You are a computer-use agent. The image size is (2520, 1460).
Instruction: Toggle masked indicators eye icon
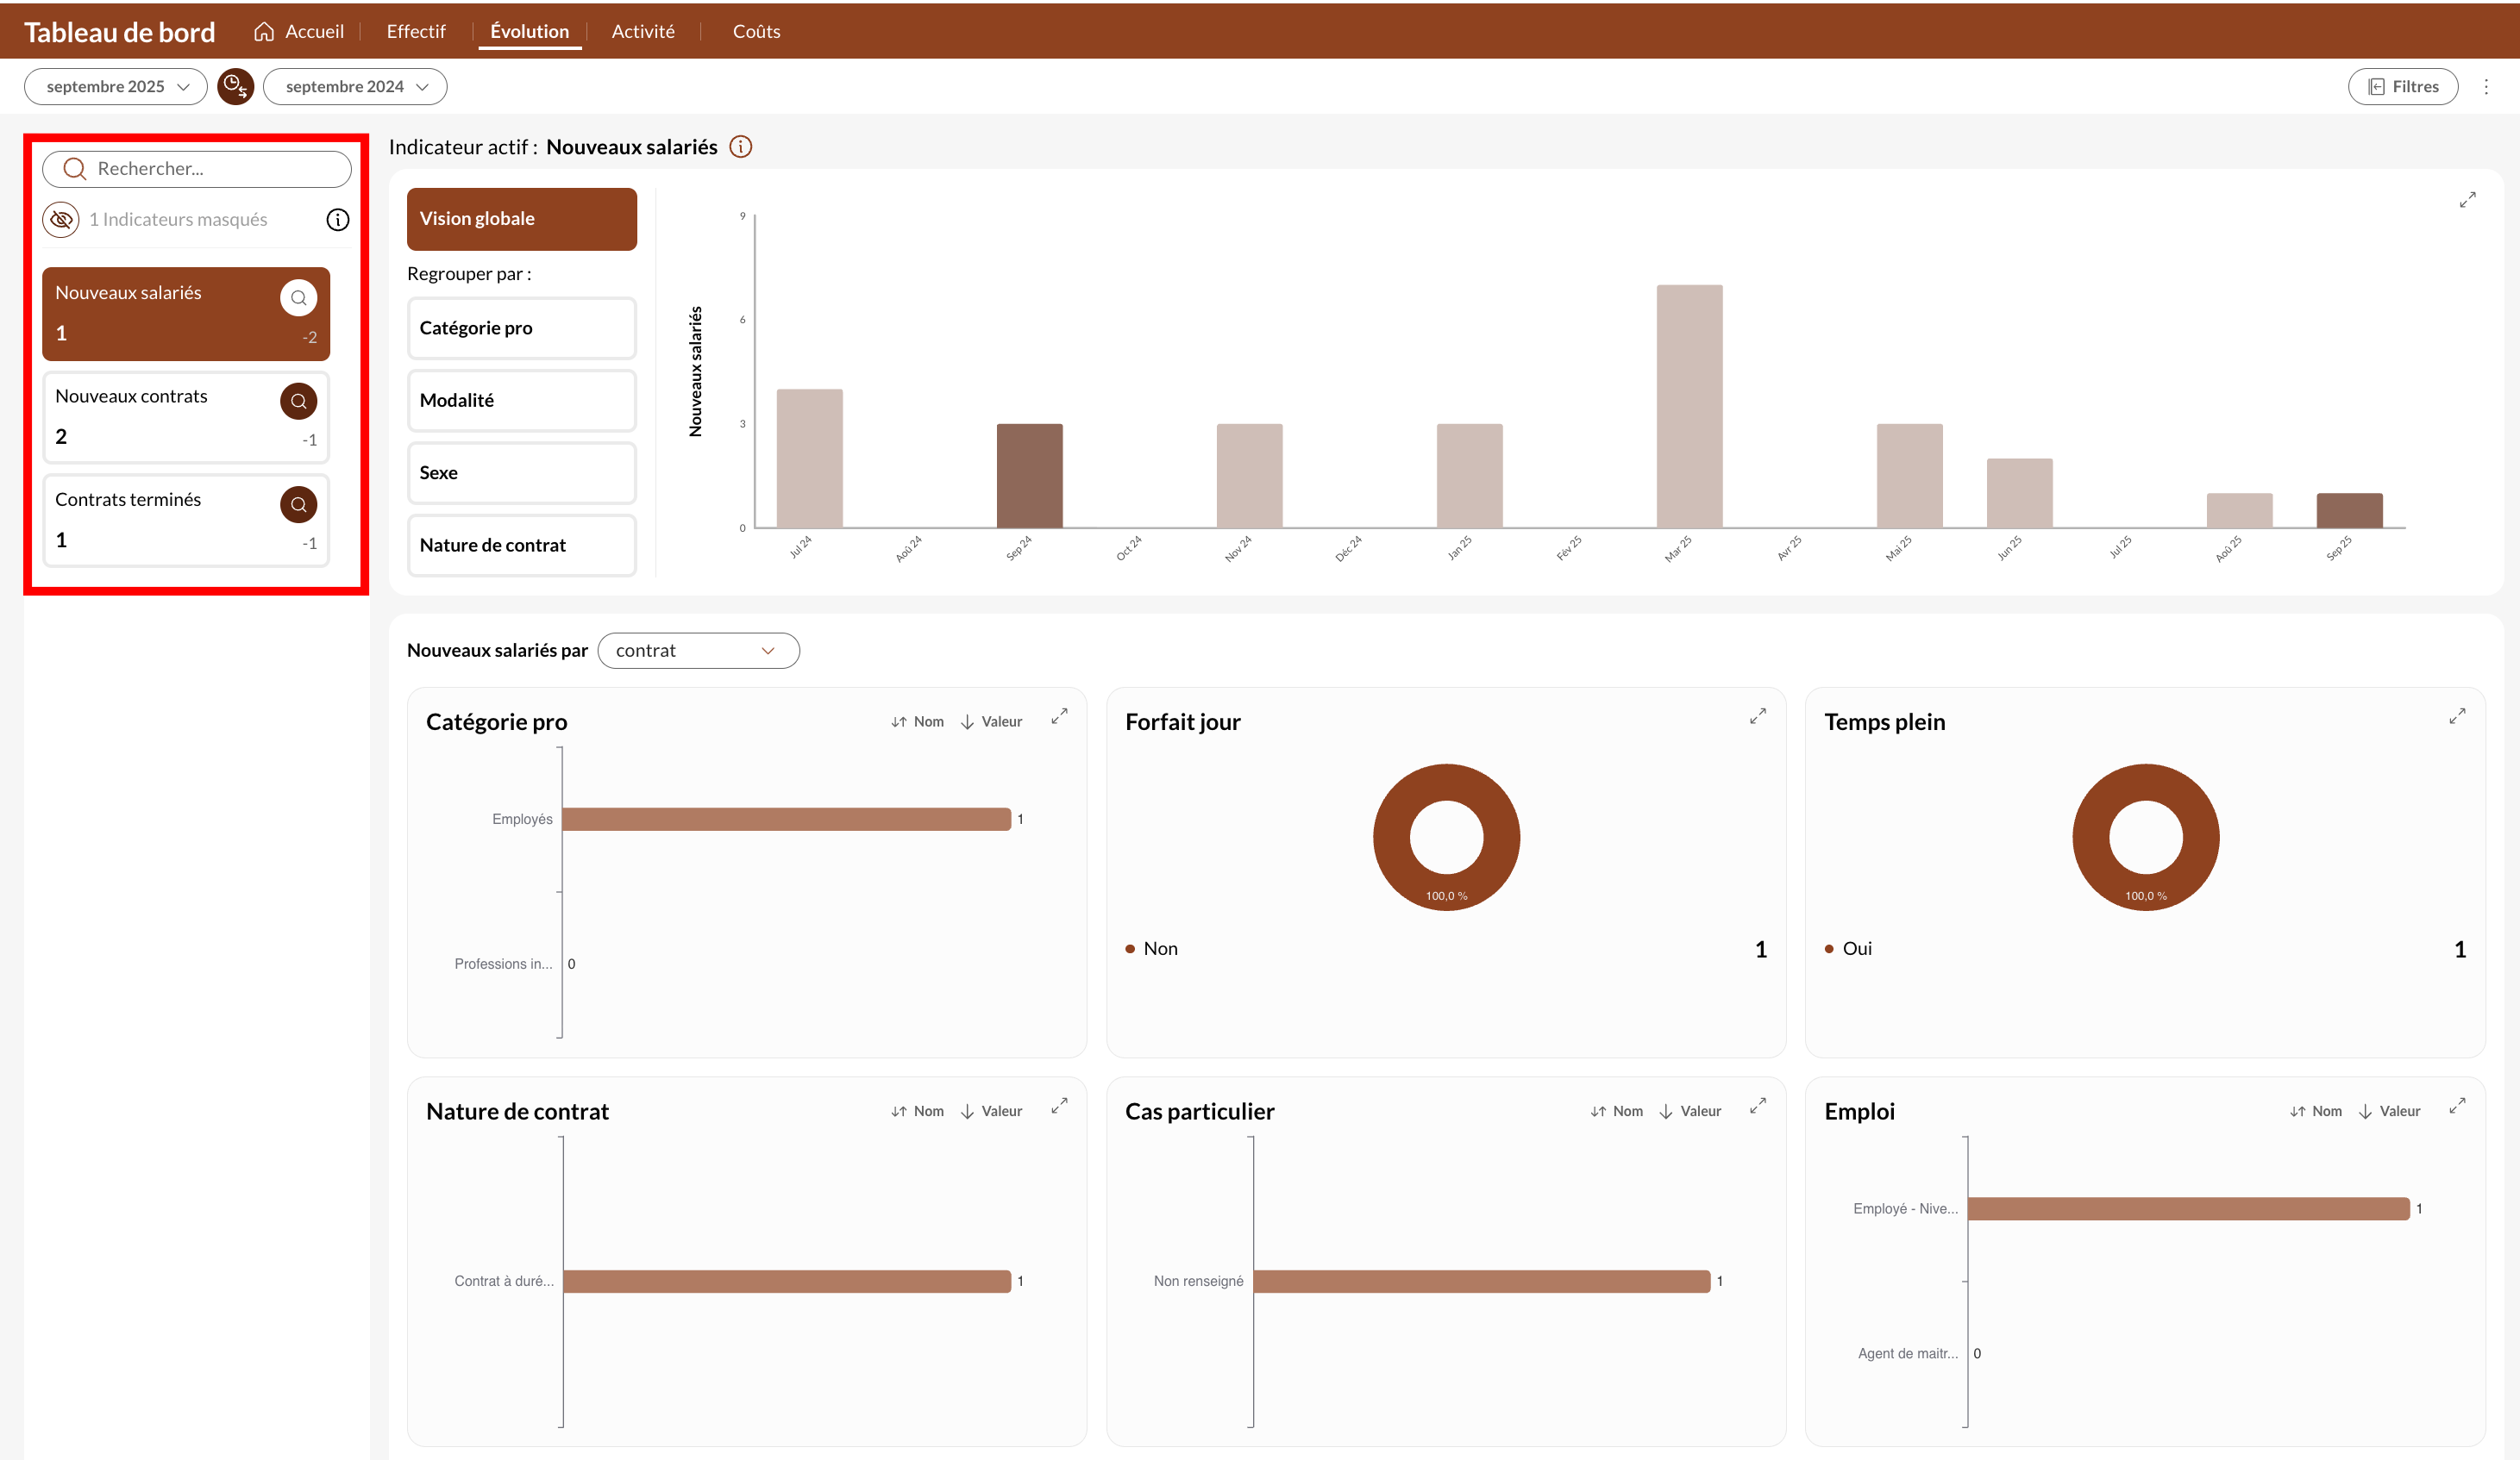coord(61,220)
